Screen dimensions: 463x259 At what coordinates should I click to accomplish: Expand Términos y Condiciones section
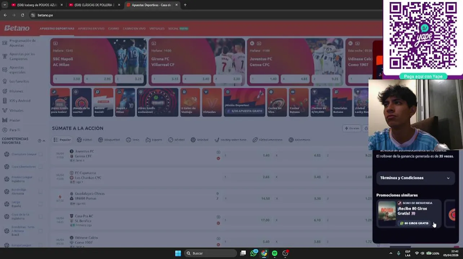(x=415, y=178)
